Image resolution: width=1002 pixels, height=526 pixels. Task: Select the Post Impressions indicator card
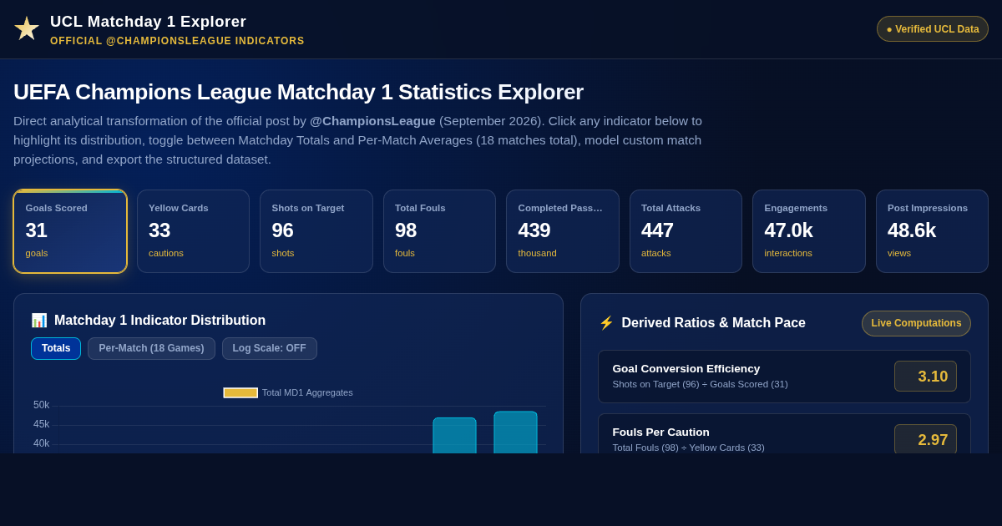click(932, 231)
